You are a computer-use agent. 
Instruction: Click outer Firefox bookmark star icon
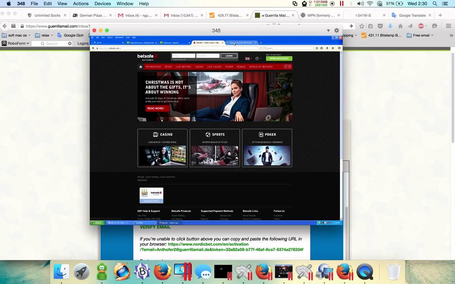pyautogui.click(x=361, y=26)
